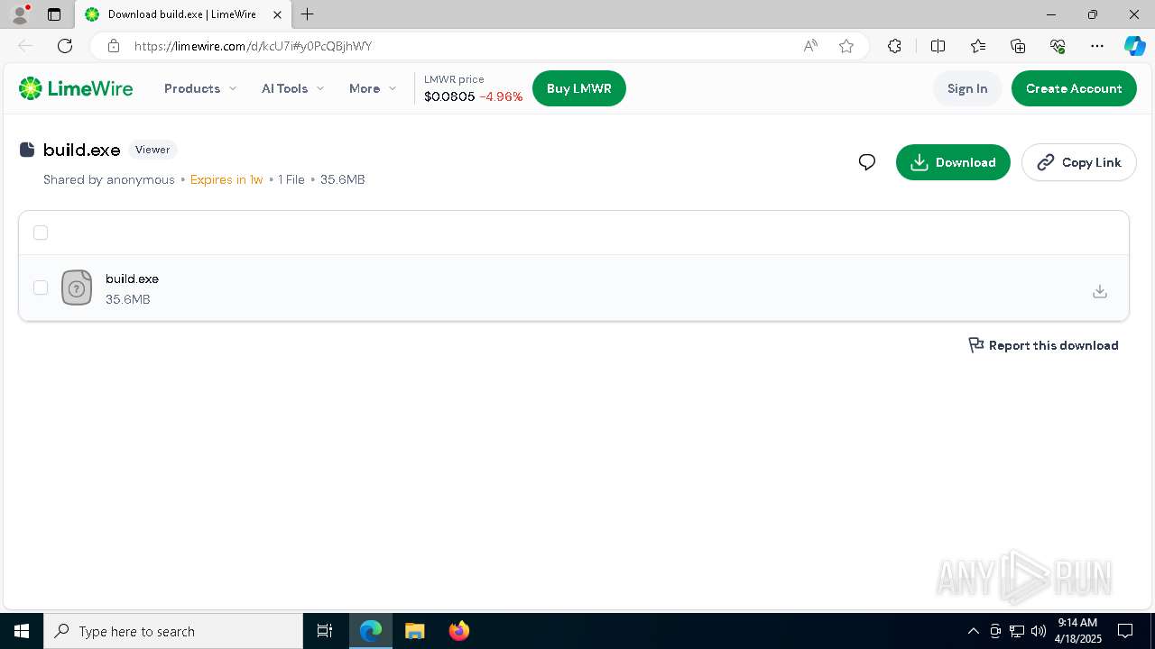Open Edge Settings and more menu
The width and height of the screenshot is (1155, 649).
1097,46
